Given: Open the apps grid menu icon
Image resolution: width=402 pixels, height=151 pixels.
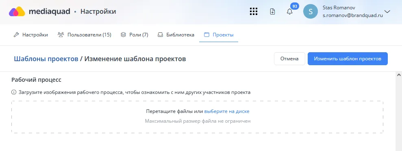Looking at the screenshot, I should [254, 11].
